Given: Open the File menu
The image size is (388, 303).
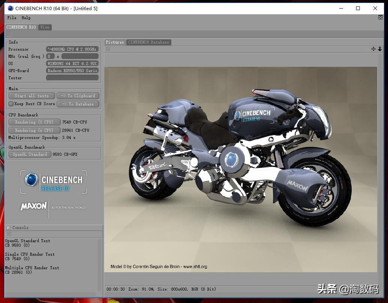Looking at the screenshot, I should (x=12, y=18).
